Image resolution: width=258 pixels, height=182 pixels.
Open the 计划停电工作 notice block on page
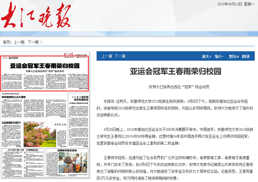coord(23,162)
